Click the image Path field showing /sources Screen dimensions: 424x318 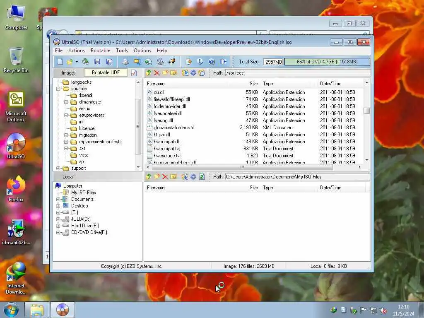[x=297, y=73]
